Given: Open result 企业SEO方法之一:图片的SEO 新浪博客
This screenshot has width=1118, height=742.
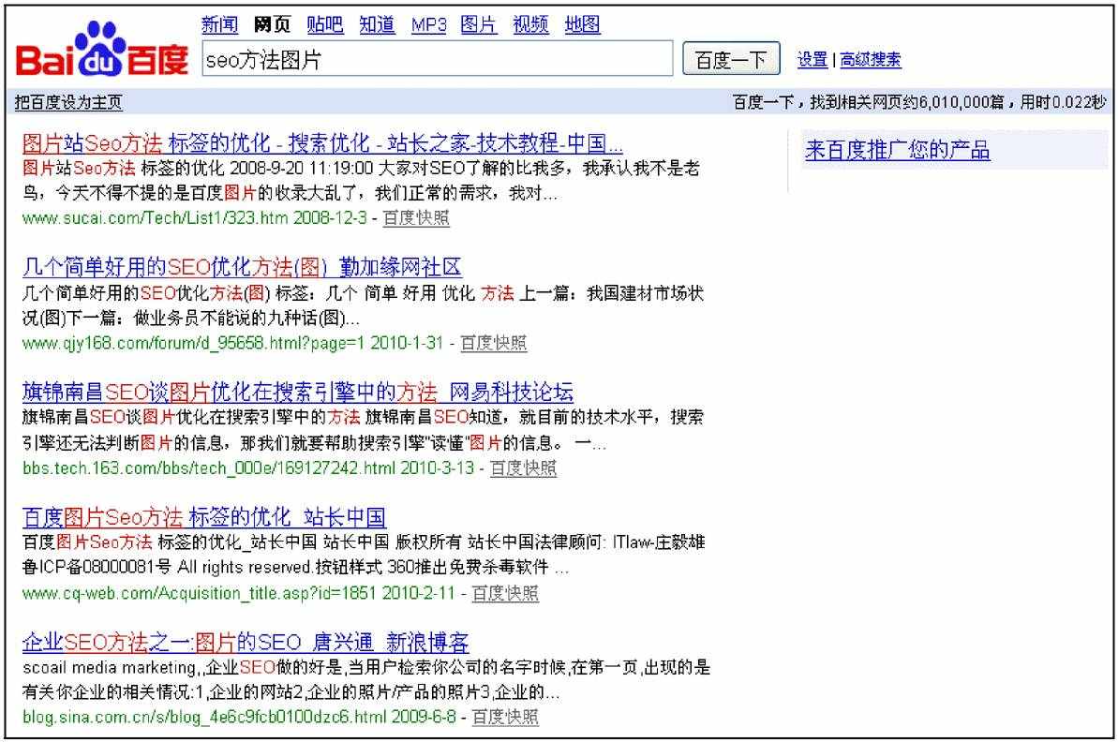Looking at the screenshot, I should coord(246,642).
